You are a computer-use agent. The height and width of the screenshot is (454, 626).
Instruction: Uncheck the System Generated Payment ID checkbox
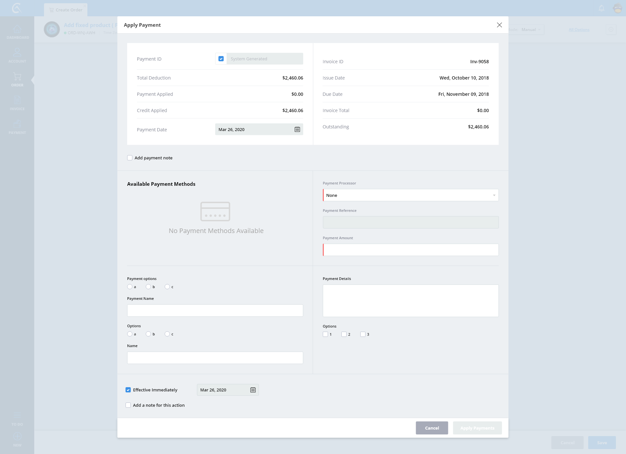(x=221, y=59)
